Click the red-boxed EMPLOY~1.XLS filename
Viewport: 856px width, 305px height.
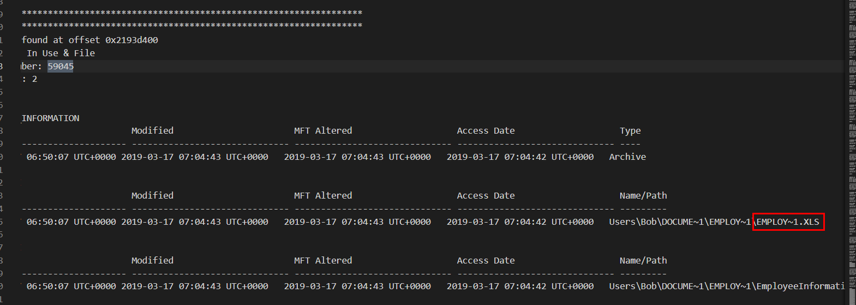[788, 222]
